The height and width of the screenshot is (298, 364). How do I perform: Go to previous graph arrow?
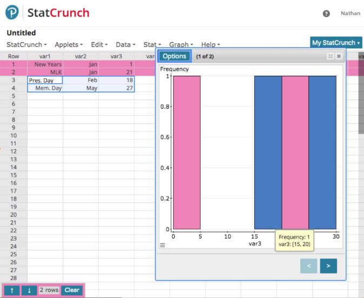pos(309,266)
